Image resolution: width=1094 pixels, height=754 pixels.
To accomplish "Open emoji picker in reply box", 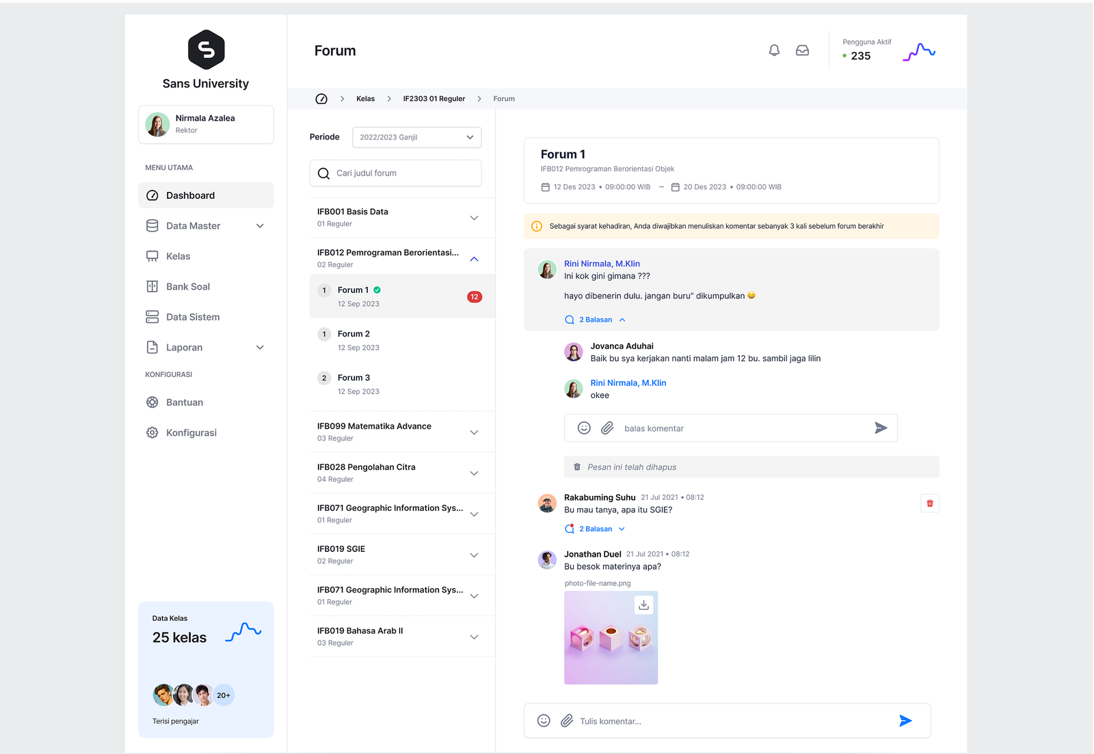I will (x=584, y=428).
